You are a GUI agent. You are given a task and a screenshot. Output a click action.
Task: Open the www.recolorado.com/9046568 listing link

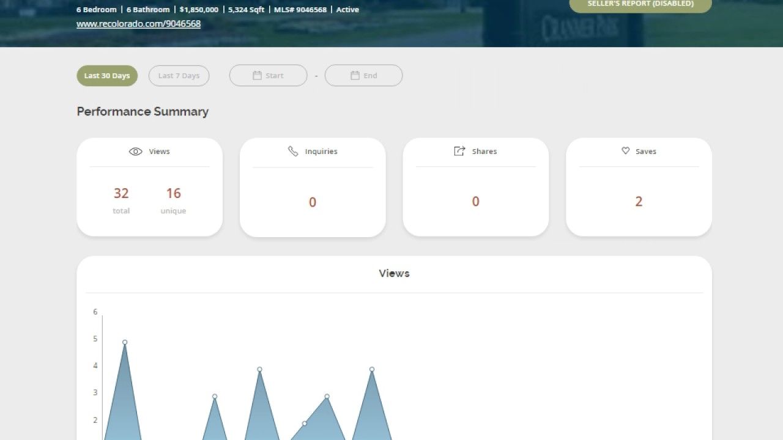[x=138, y=24]
